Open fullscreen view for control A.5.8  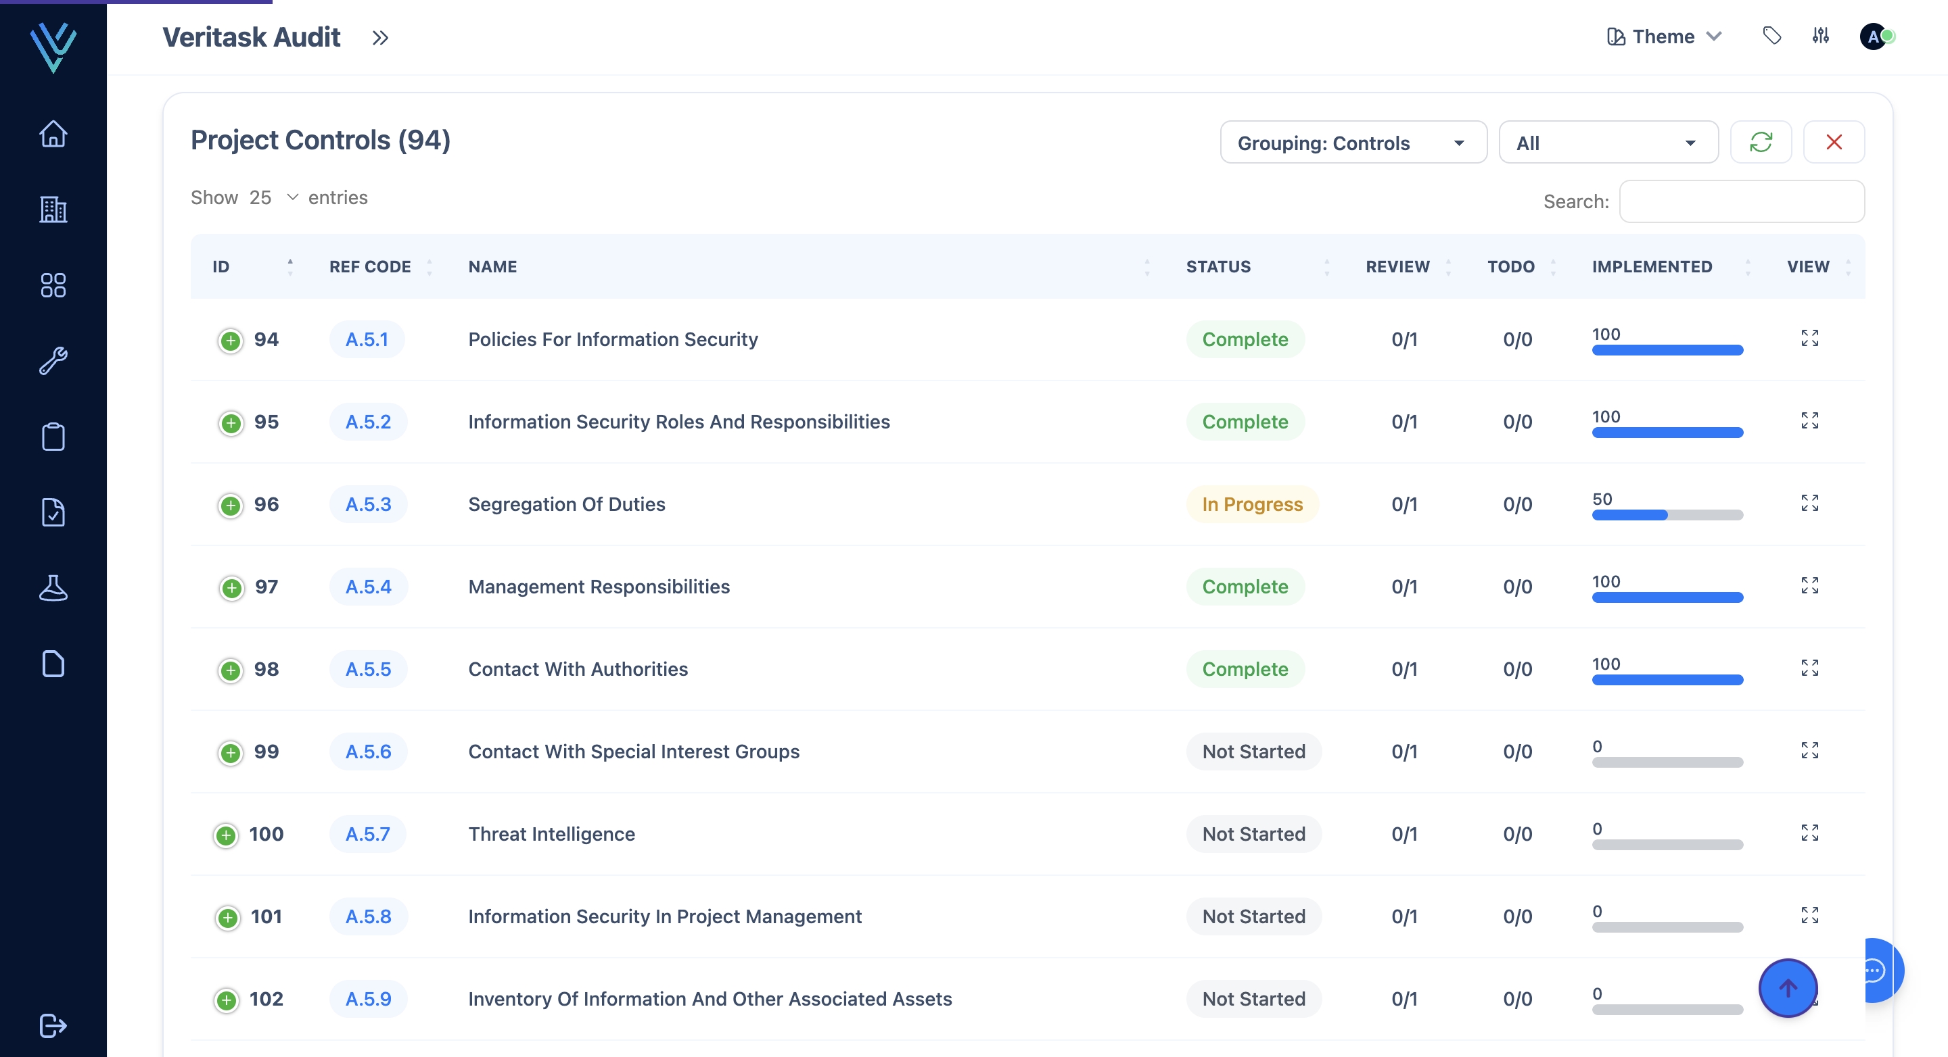[x=1809, y=914]
